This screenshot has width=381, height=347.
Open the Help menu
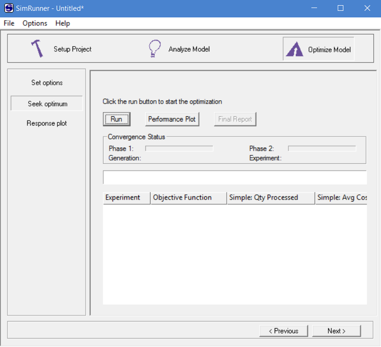(x=63, y=24)
